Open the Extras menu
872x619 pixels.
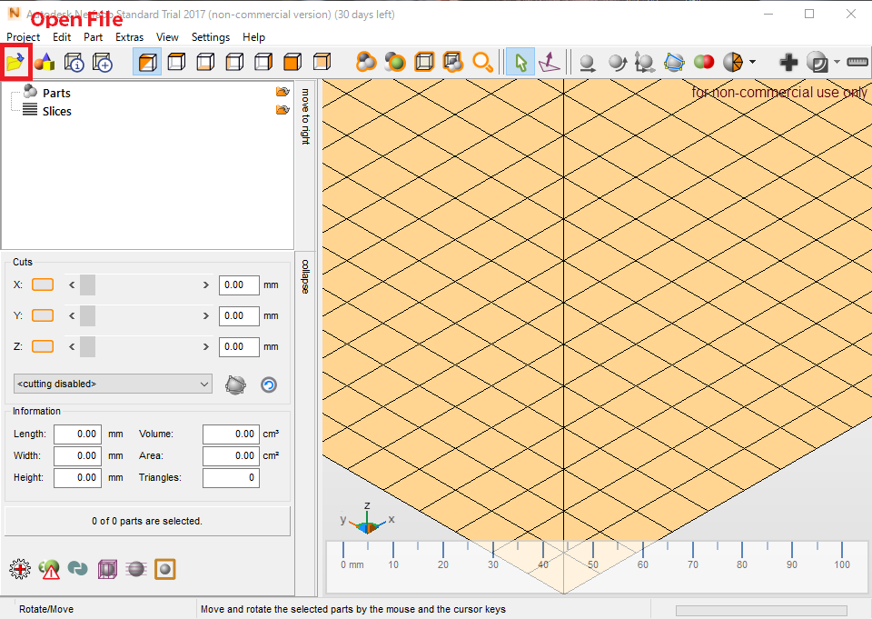129,37
